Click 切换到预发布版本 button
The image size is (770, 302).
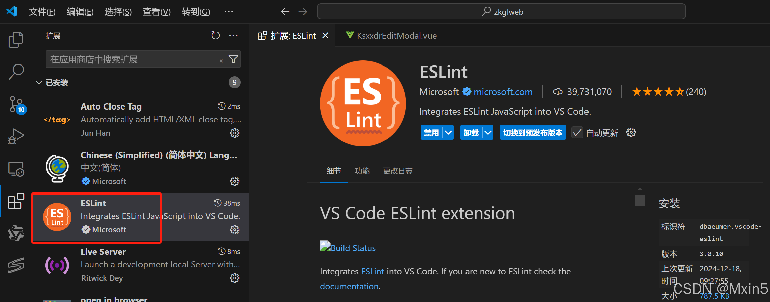(x=533, y=133)
